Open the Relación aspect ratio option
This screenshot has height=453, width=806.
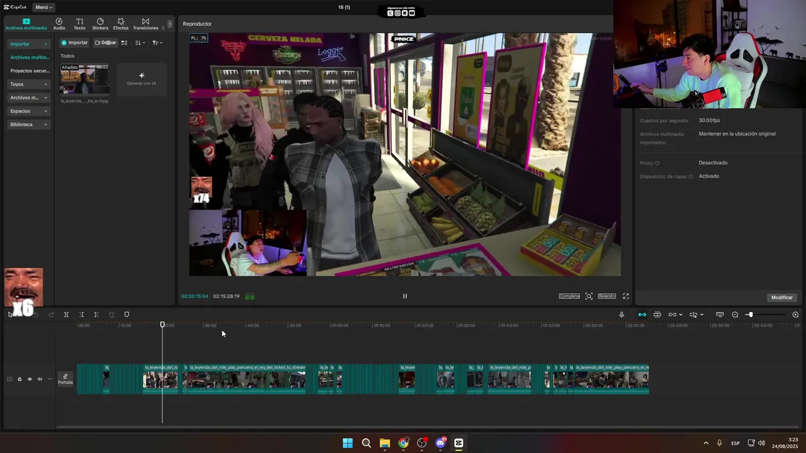(607, 296)
